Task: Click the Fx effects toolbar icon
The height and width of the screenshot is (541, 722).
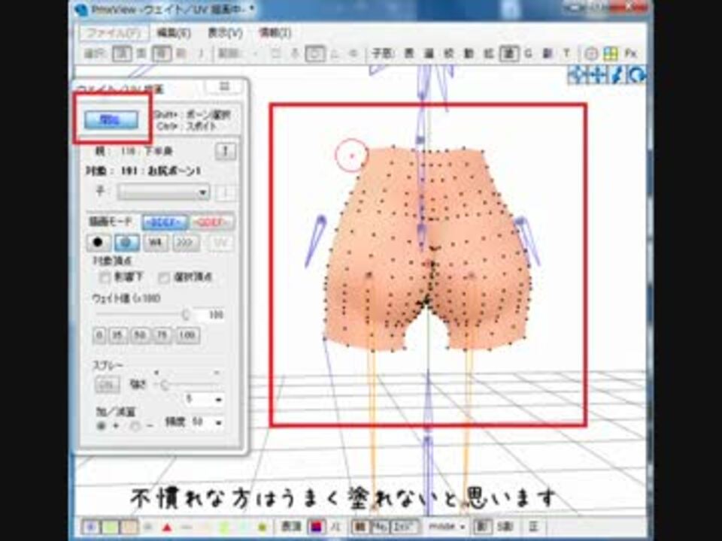Action: point(631,54)
